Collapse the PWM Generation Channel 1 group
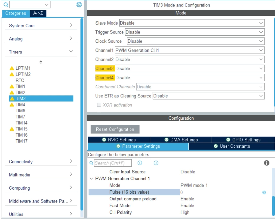 [91, 179]
